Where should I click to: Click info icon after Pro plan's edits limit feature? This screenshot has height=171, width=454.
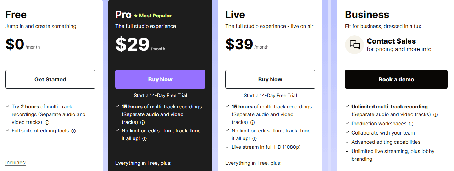point(144,139)
